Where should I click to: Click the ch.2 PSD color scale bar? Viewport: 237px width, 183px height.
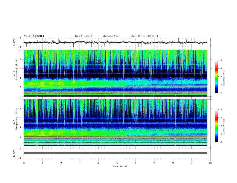point(216,126)
